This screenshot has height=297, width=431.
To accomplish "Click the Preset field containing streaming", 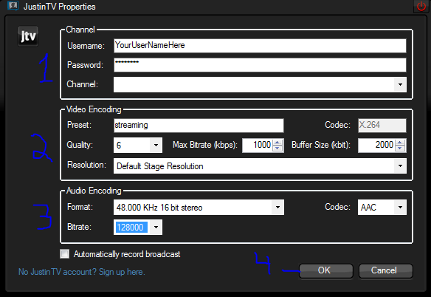I will click(199, 126).
